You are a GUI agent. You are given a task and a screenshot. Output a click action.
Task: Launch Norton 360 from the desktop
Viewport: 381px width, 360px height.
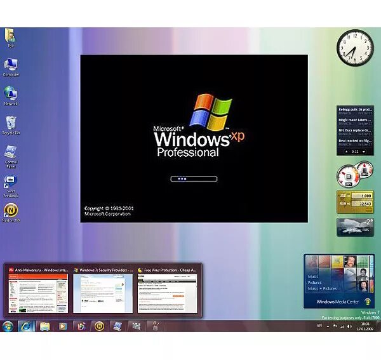click(x=11, y=213)
